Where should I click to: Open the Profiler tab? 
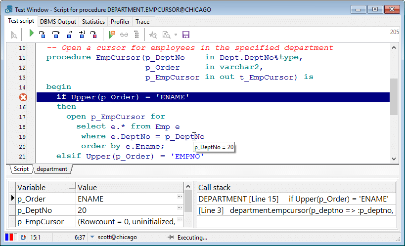(120, 22)
